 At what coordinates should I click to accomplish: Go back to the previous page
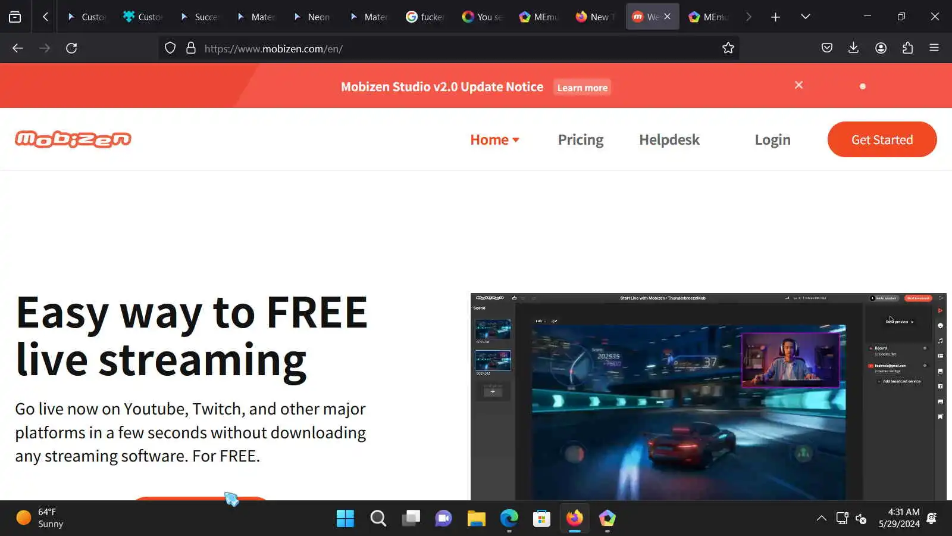click(x=18, y=48)
